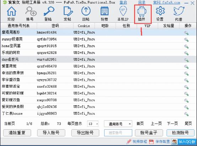Select password cell bpmqu35281

pyautogui.click(x=47, y=73)
